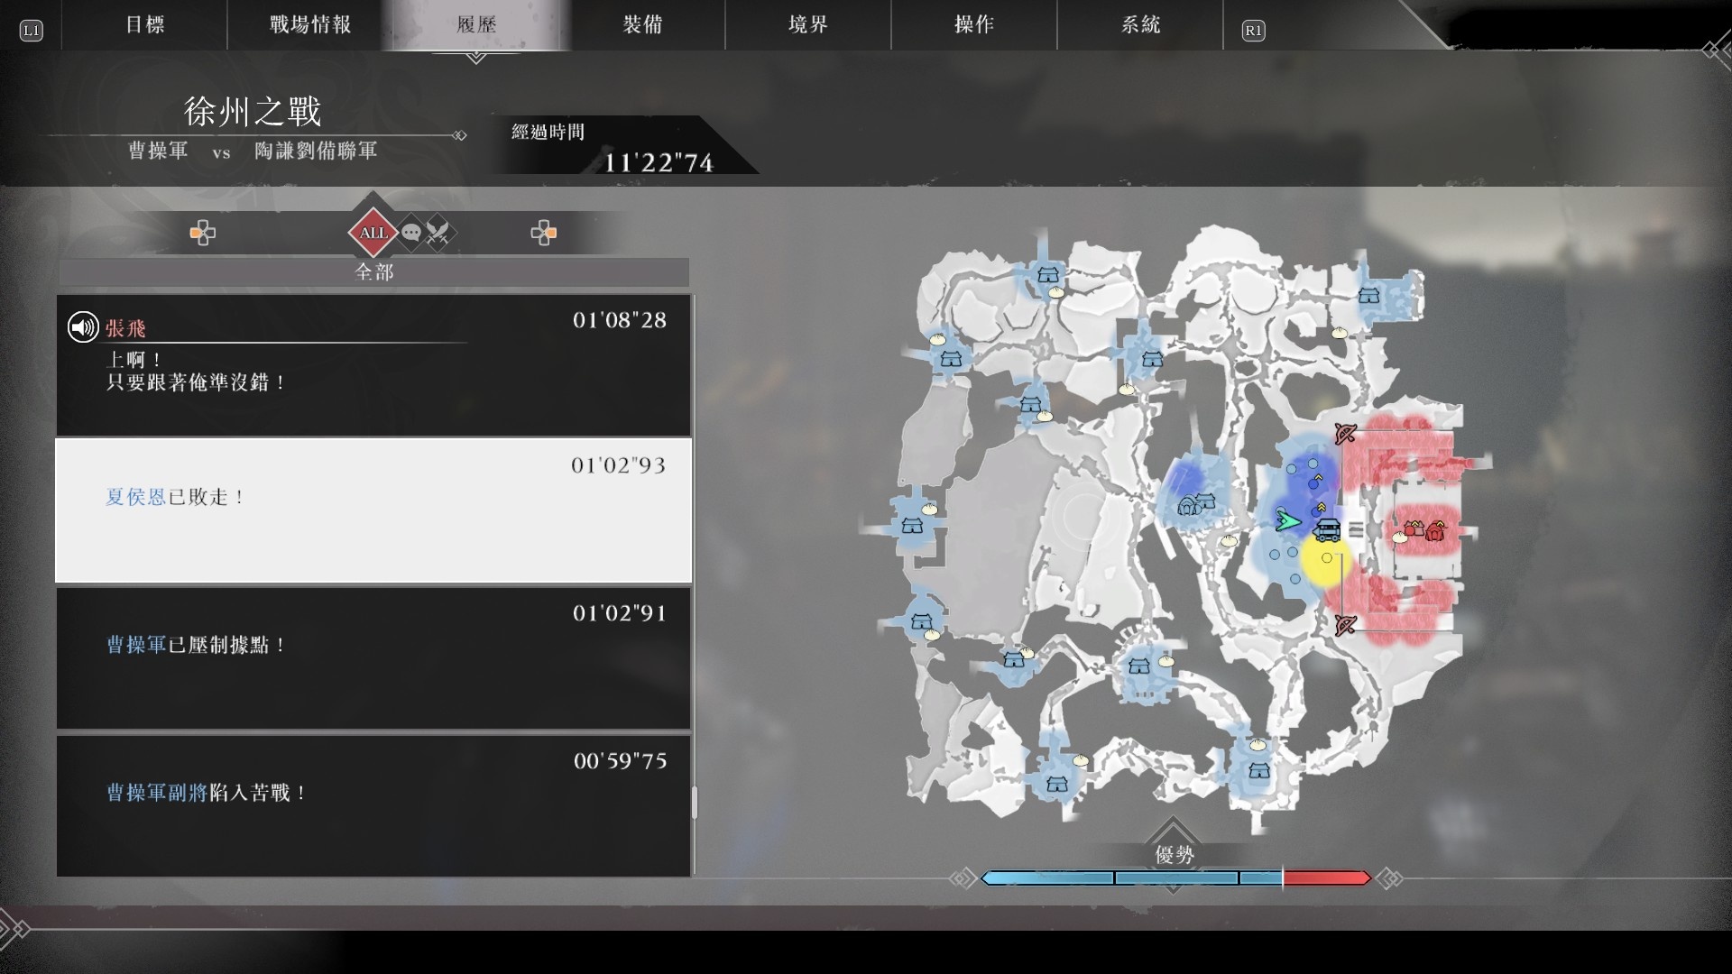Click the supply cart icon on map
Image resolution: width=1732 pixels, height=974 pixels.
1326,529
